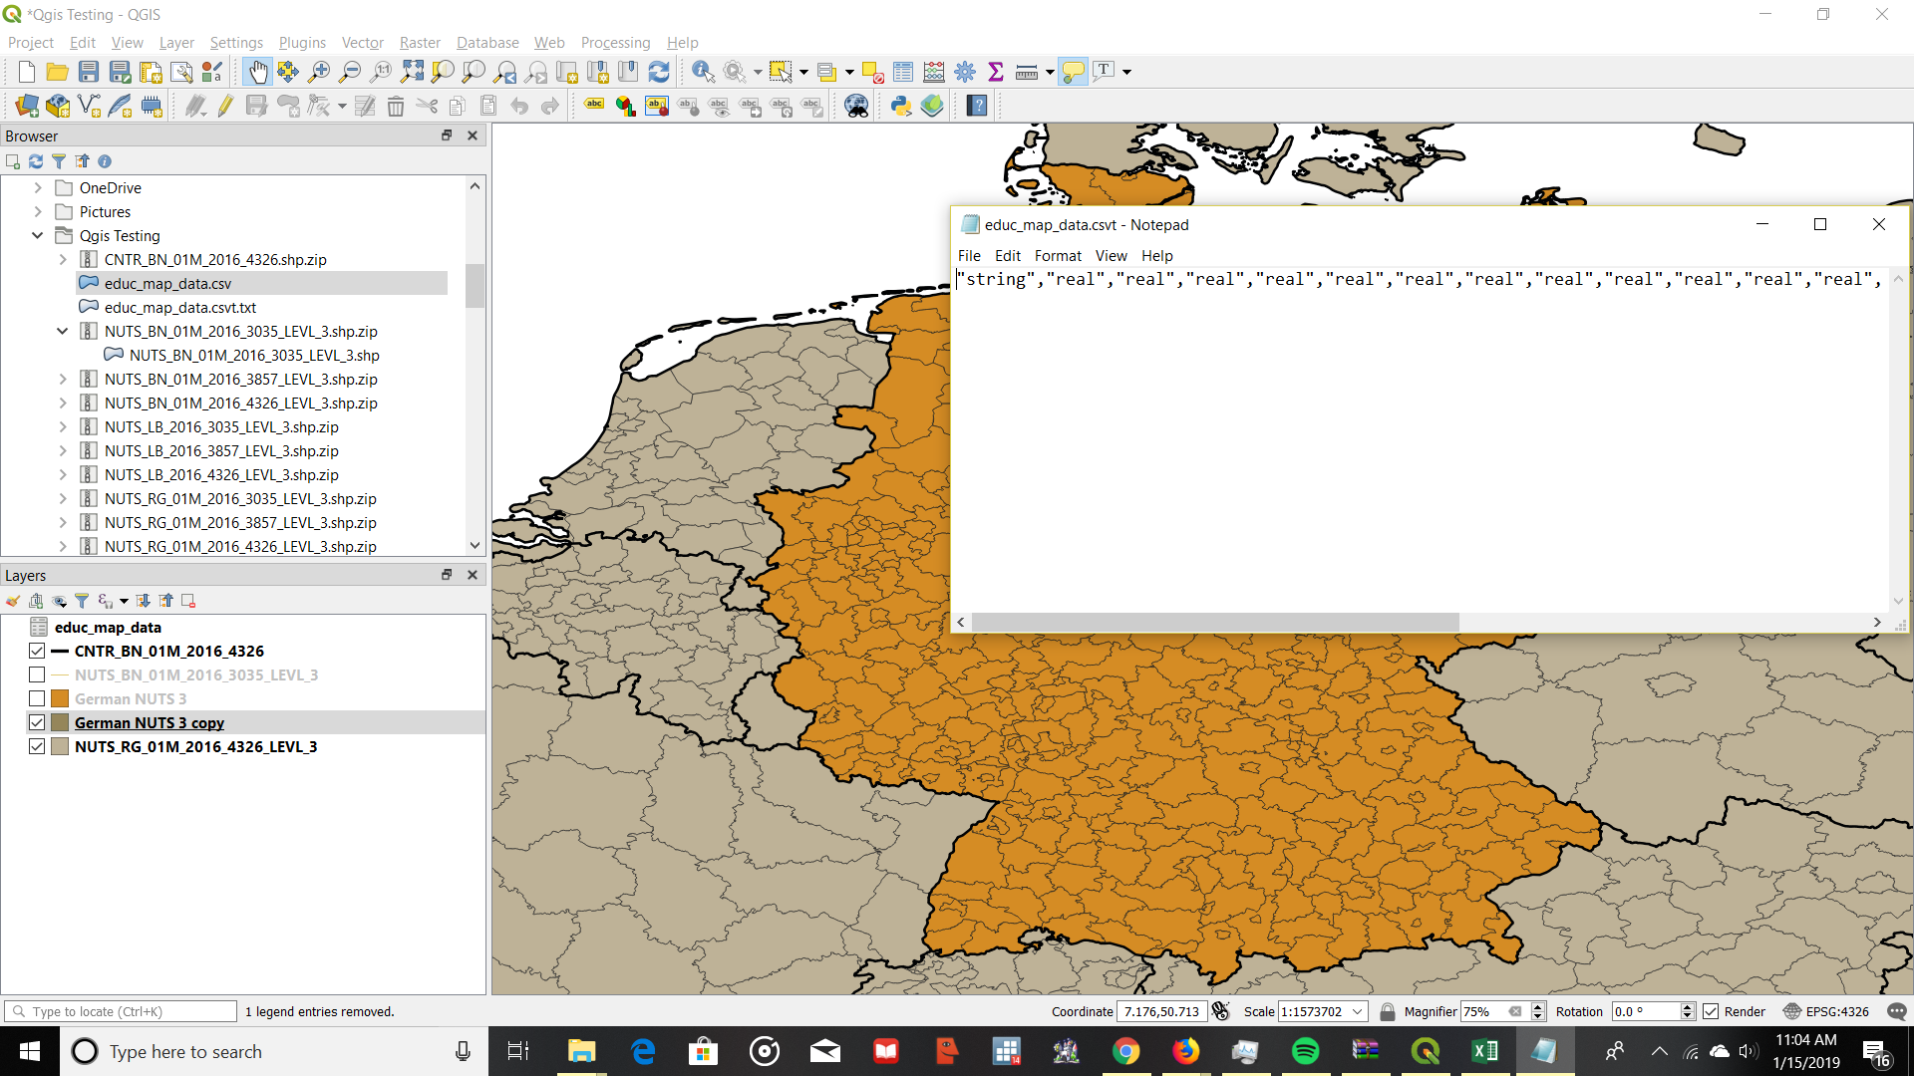Open an existing project

point(58,72)
